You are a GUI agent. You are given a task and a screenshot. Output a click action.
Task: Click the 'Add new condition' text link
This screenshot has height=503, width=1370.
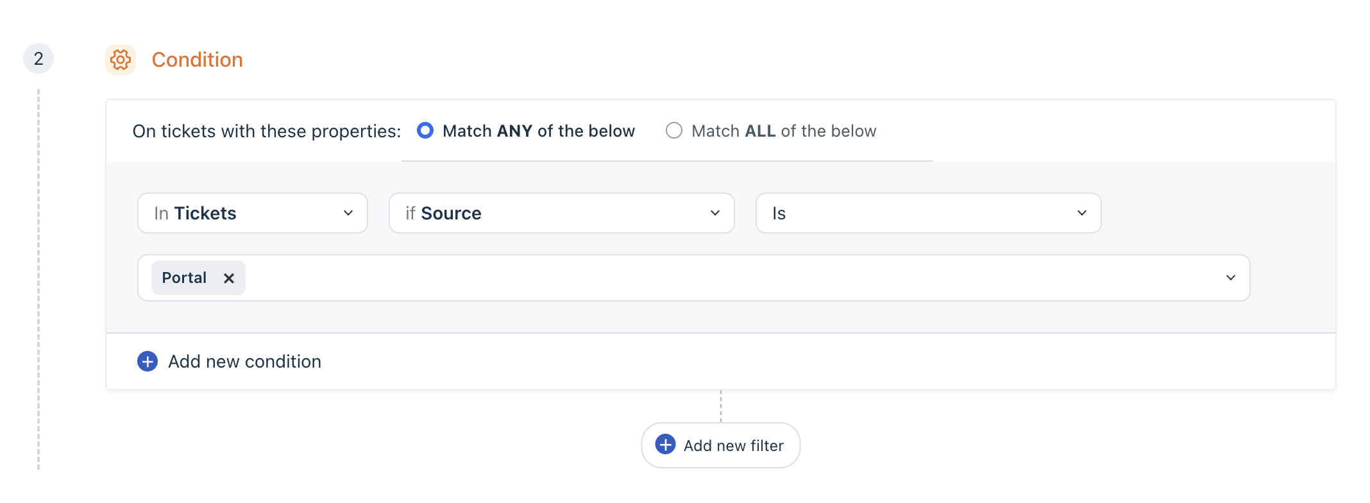(244, 361)
